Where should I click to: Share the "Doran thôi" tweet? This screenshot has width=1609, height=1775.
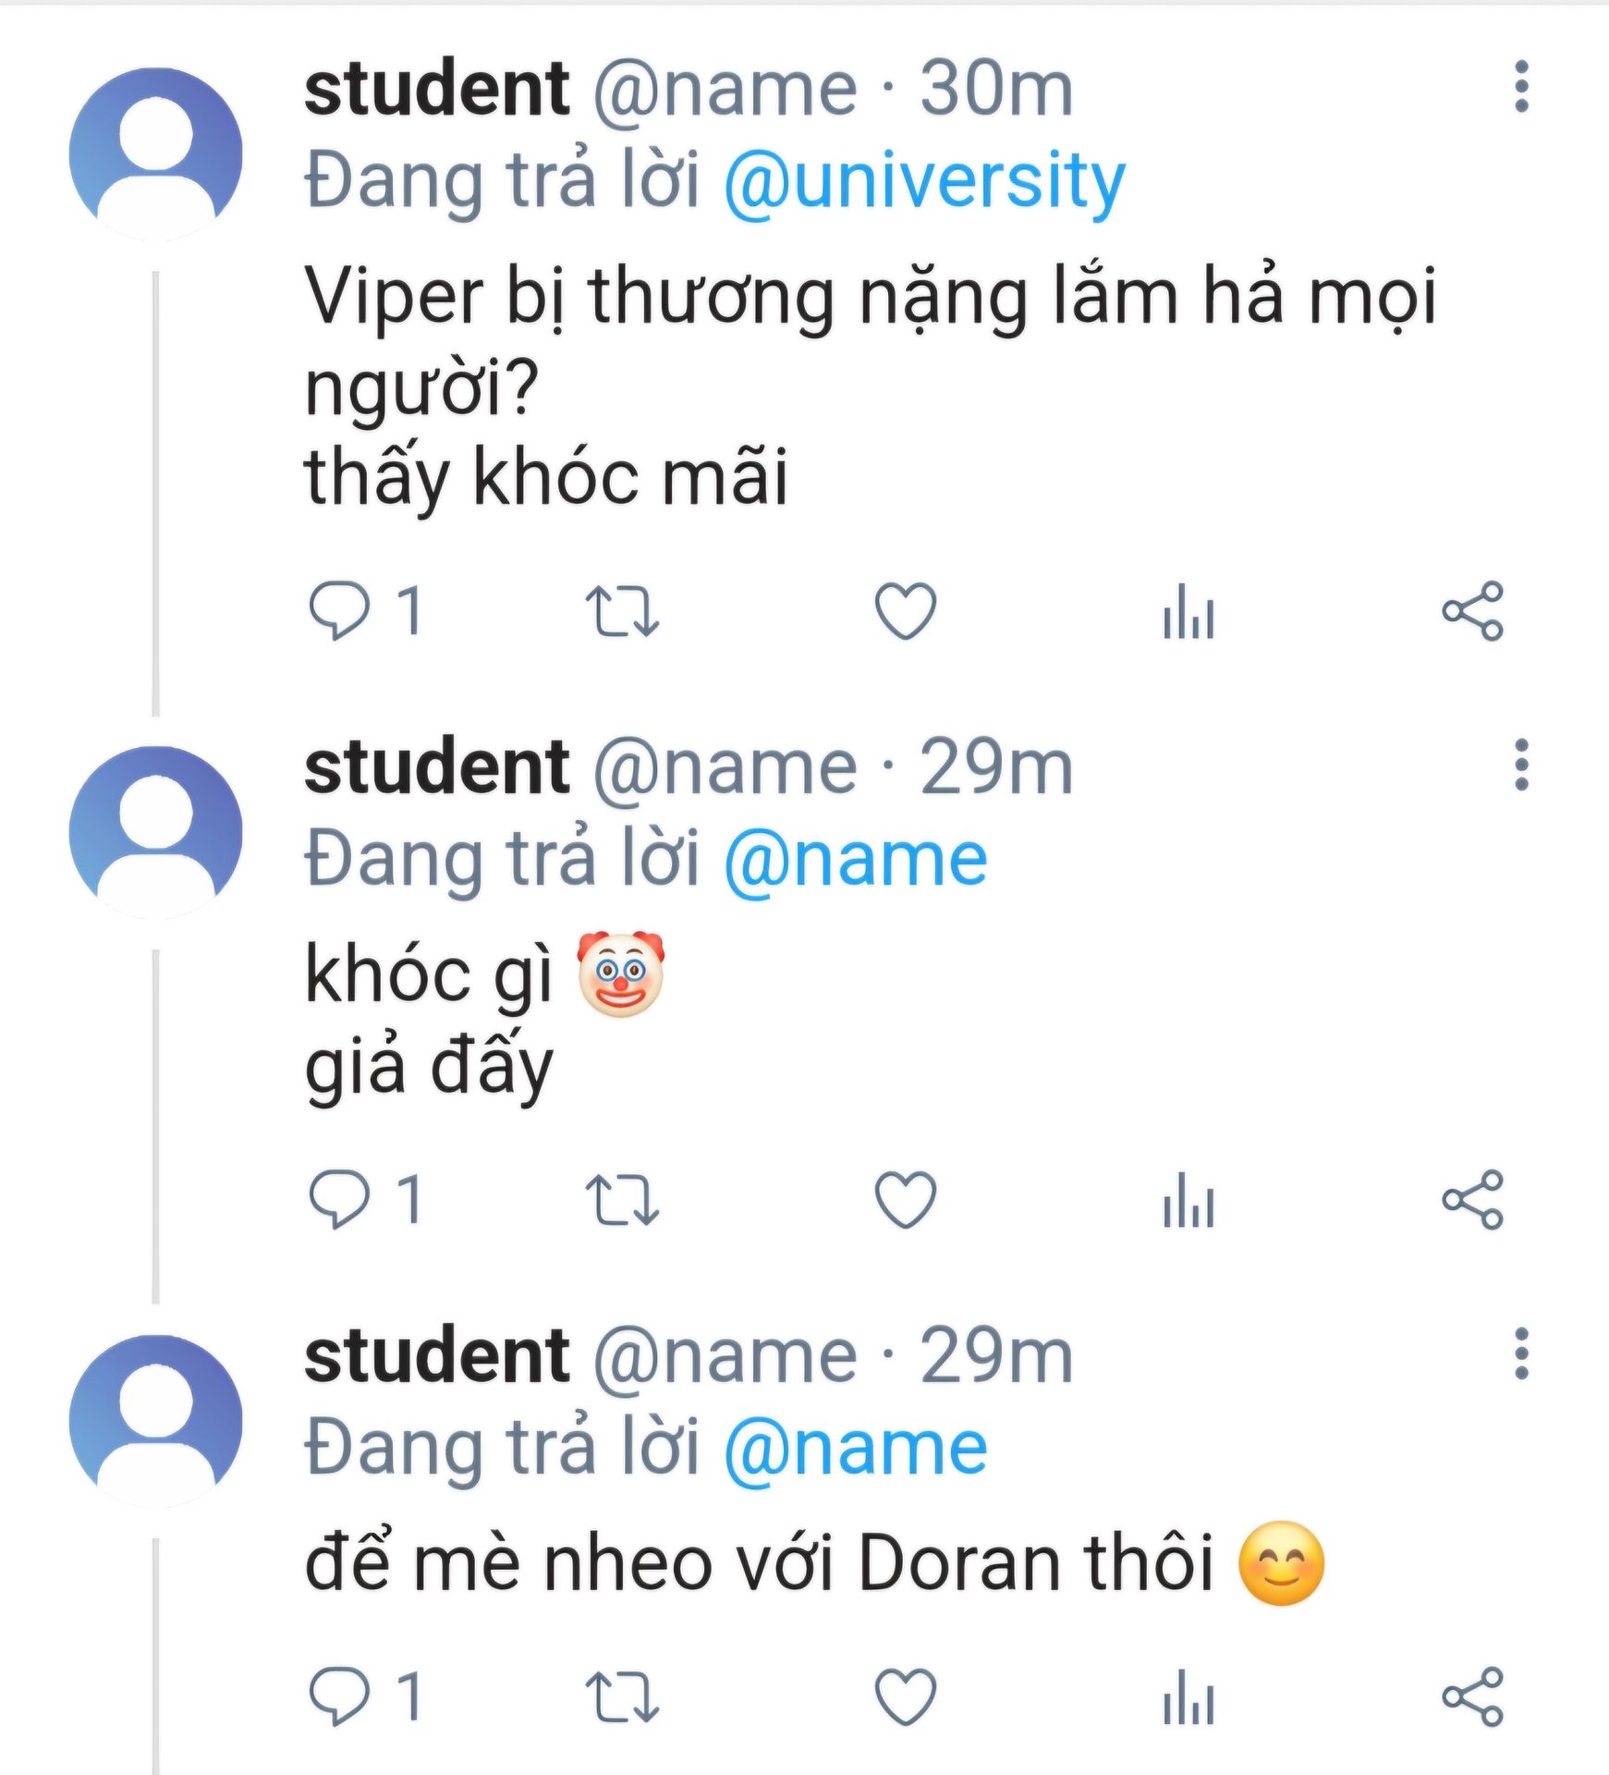[1472, 1696]
